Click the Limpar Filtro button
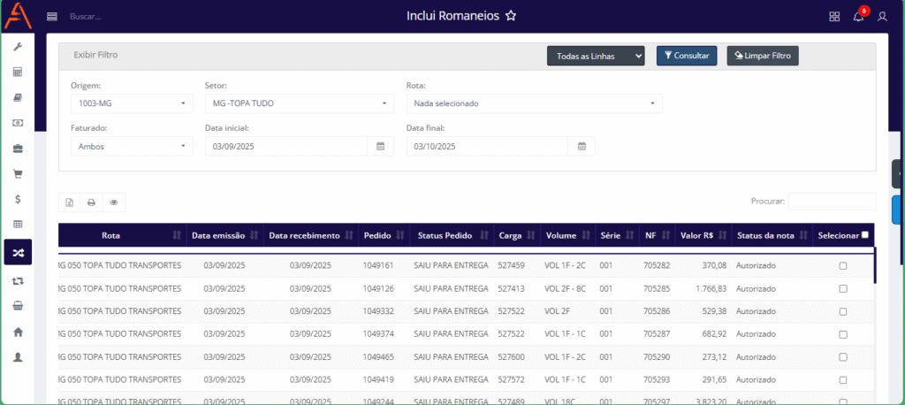The image size is (905, 405). (x=762, y=56)
